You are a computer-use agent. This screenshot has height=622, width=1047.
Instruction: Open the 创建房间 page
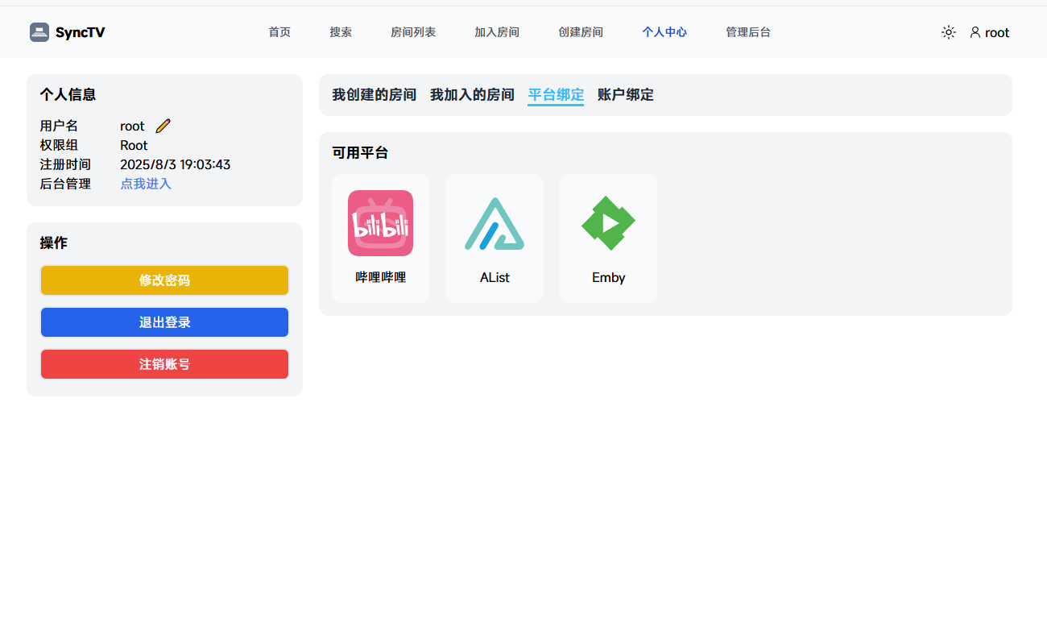point(581,32)
